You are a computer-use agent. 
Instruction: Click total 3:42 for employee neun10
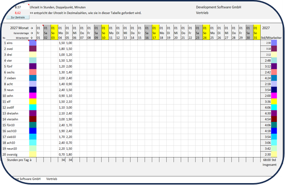click(266, 148)
